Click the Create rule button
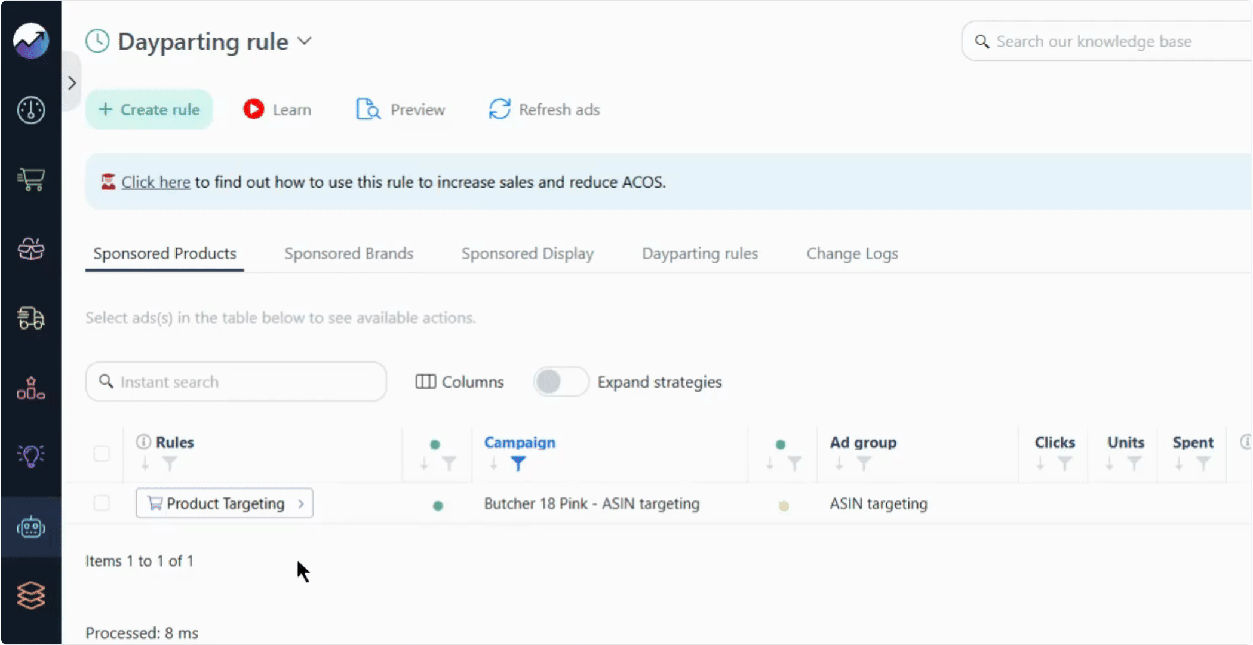Image resolution: width=1253 pixels, height=645 pixels. coord(149,109)
